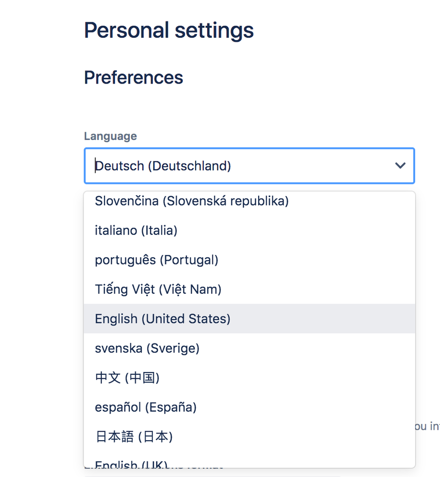Pick "日本語 (日本)"
Screen dimensions: 440x477
[134, 436]
